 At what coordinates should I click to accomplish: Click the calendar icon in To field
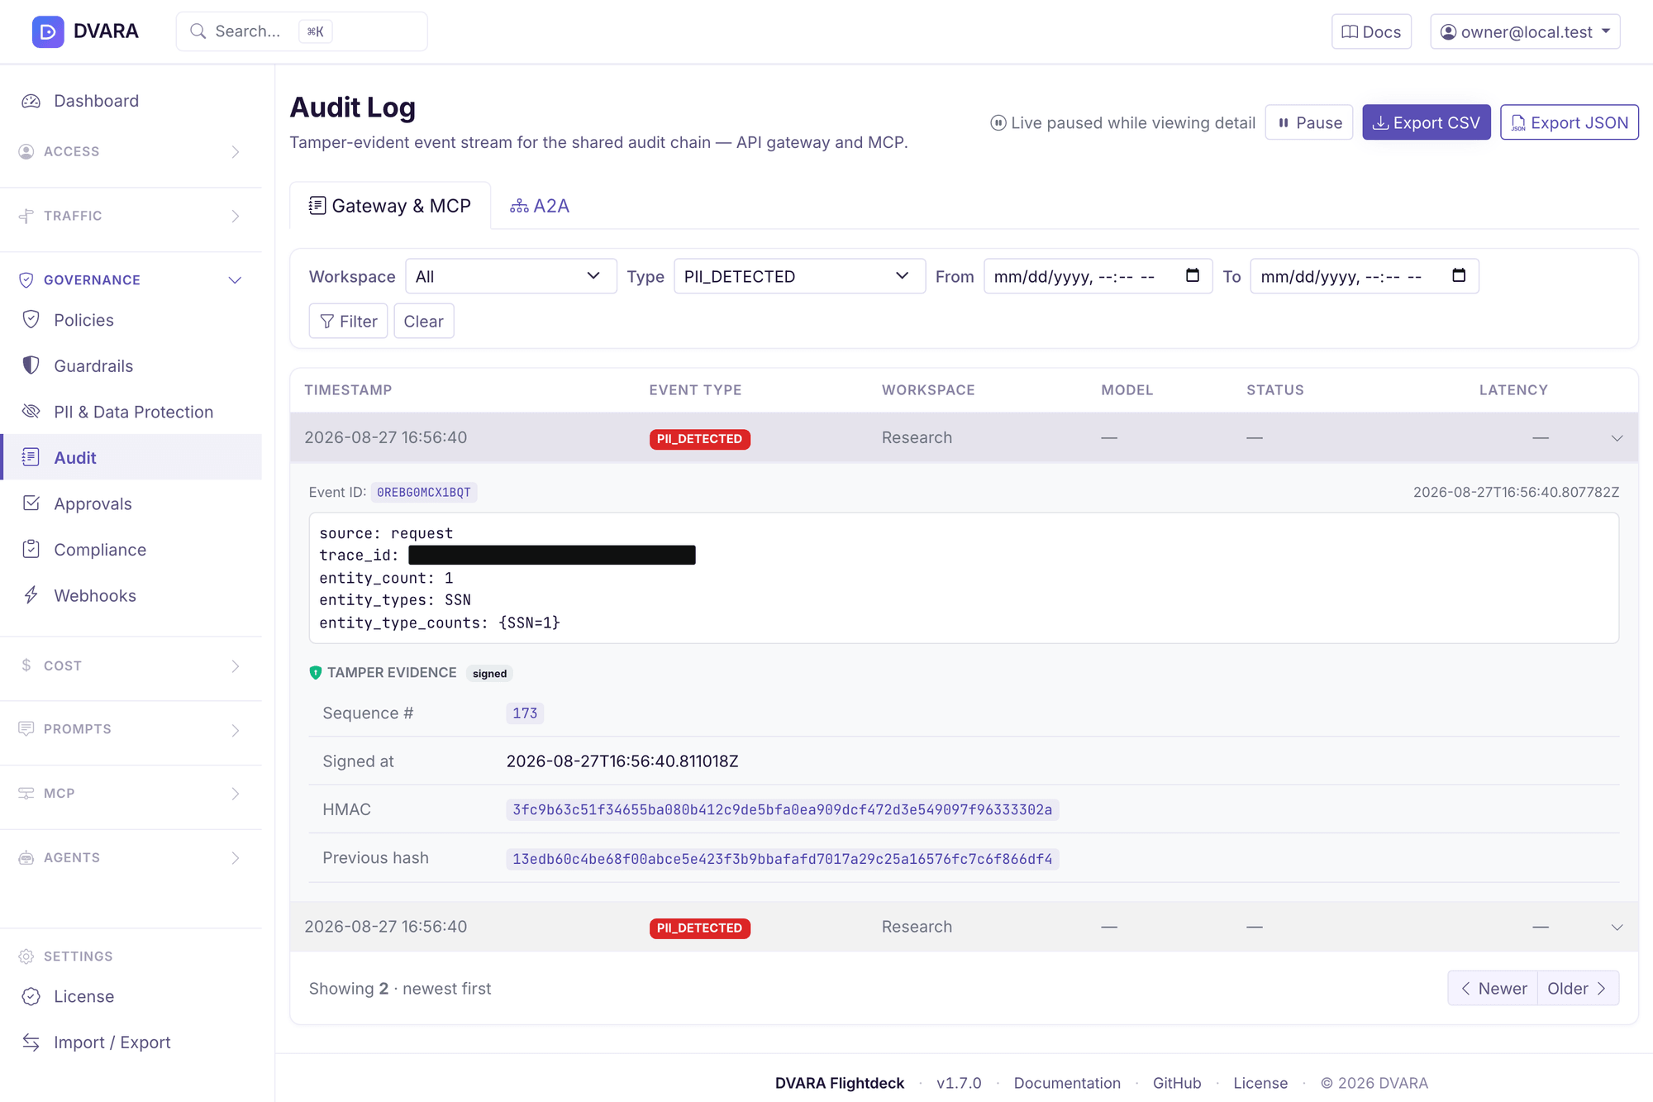pyautogui.click(x=1459, y=275)
